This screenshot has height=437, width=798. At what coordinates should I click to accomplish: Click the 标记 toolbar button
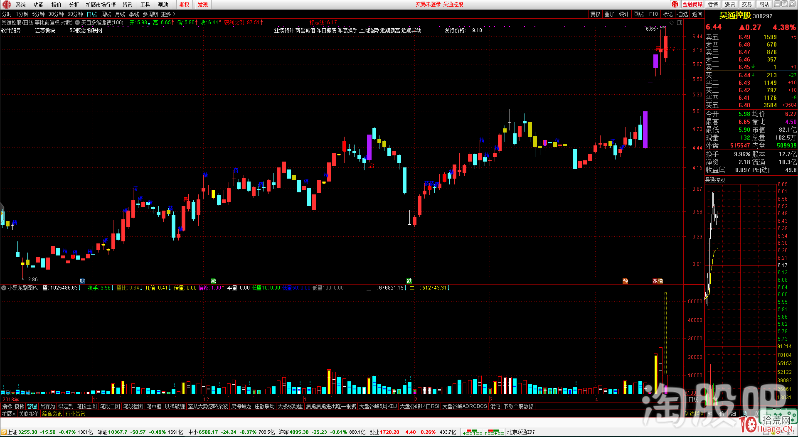[667, 14]
